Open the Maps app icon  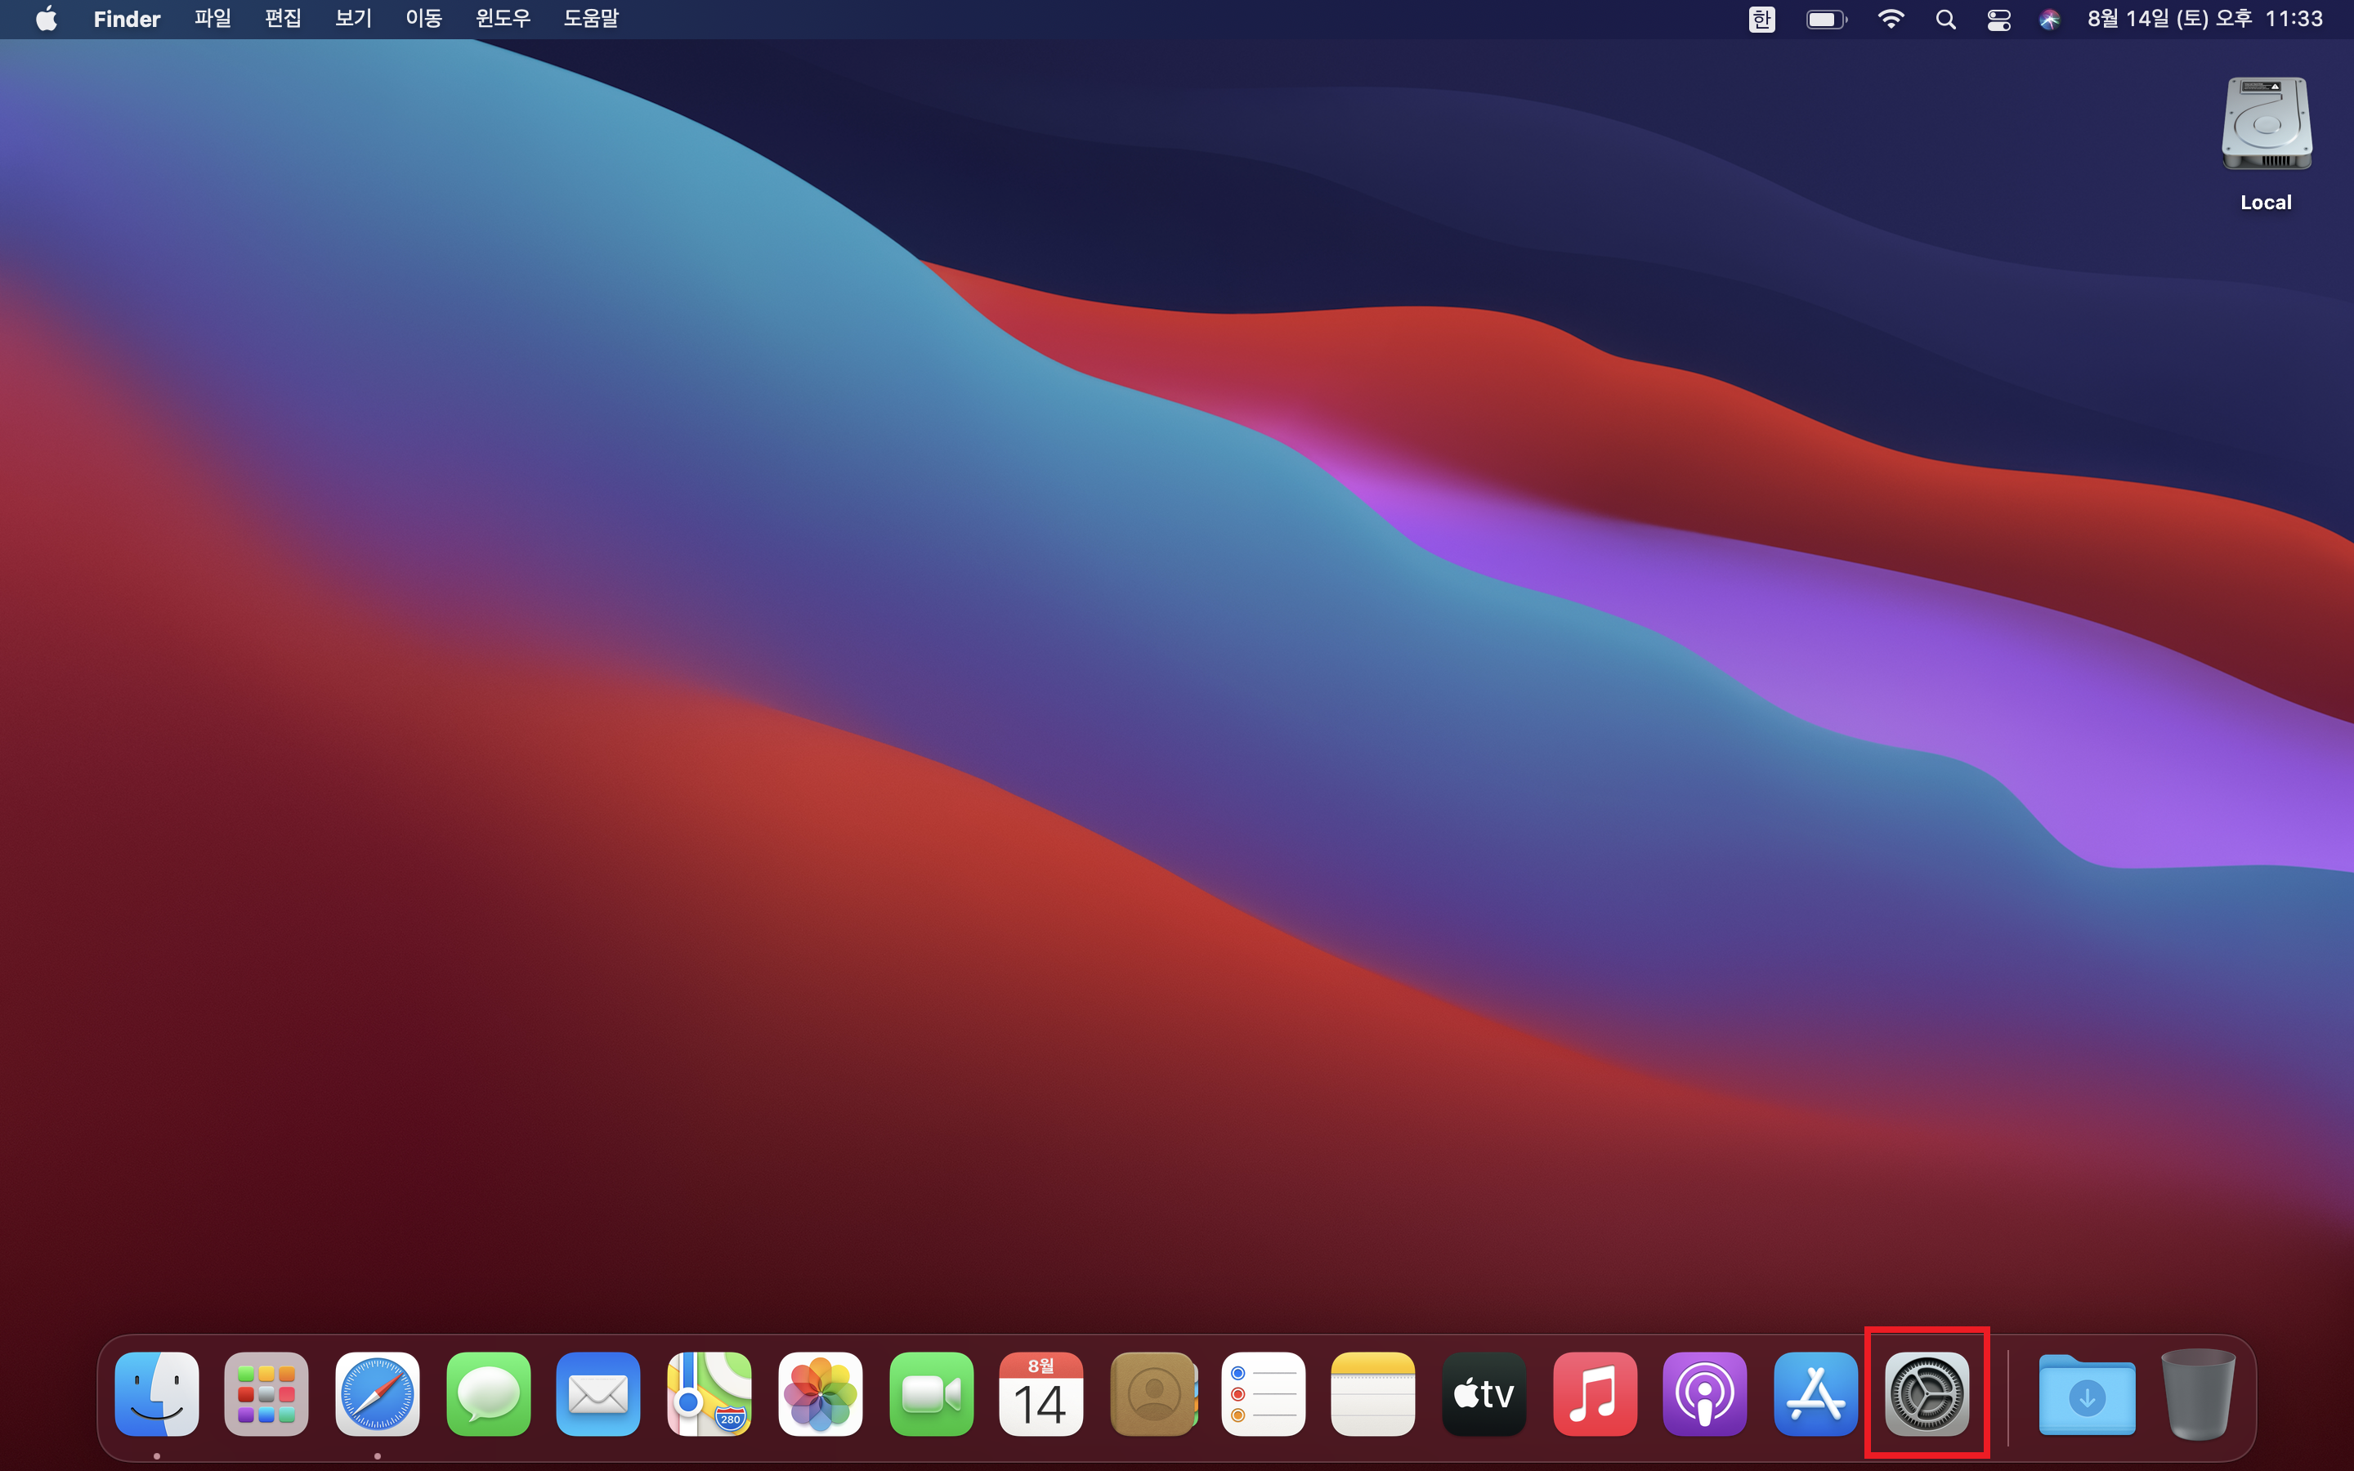pos(709,1393)
